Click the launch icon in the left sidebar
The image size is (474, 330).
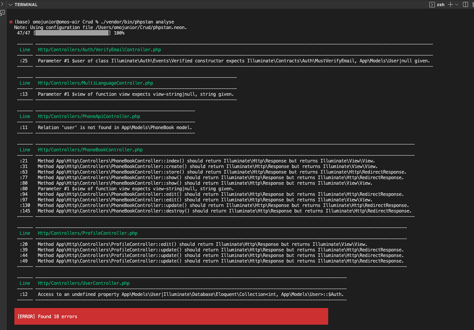(3, 13)
